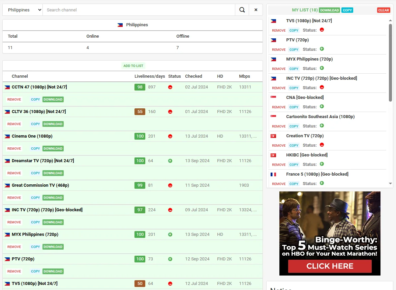Viewport: 396px width, 290px height.
Task: Click the offline status icon for CLTV 36
Action: point(170,112)
